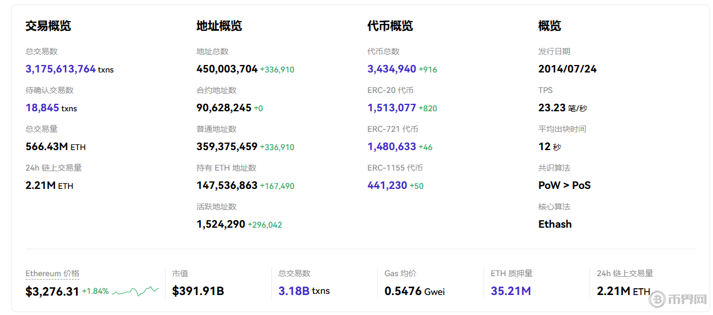Viewport: 713px width, 315px height.
Task: Click the Ethereum price sparkline chart
Action: tap(135, 291)
